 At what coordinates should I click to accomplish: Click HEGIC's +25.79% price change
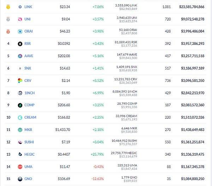pos(97,154)
